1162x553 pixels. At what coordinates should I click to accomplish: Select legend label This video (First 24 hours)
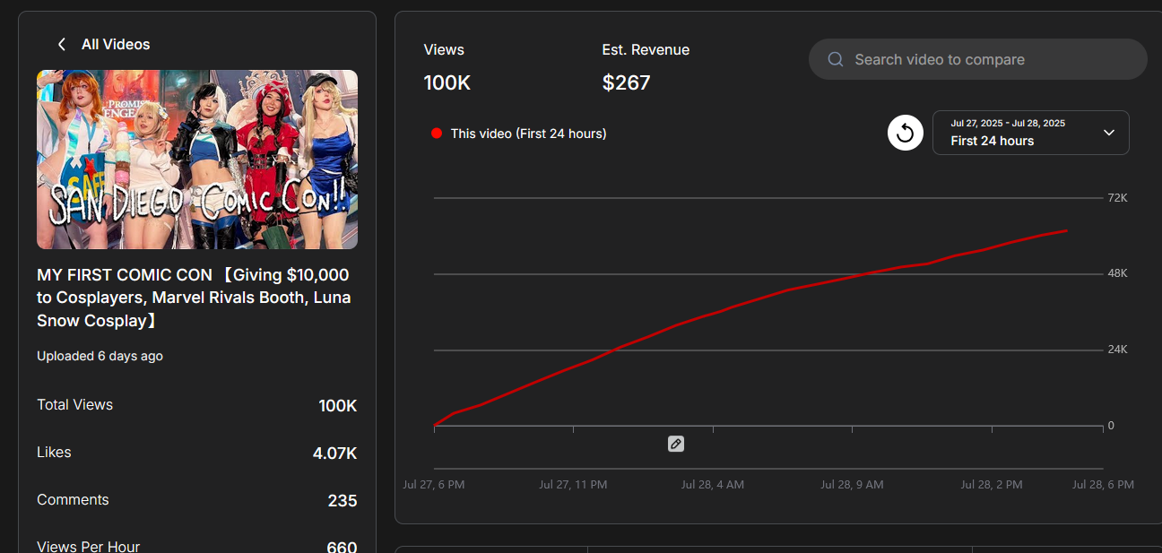(529, 134)
